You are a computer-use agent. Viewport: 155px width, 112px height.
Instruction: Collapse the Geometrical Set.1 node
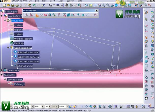8,48
